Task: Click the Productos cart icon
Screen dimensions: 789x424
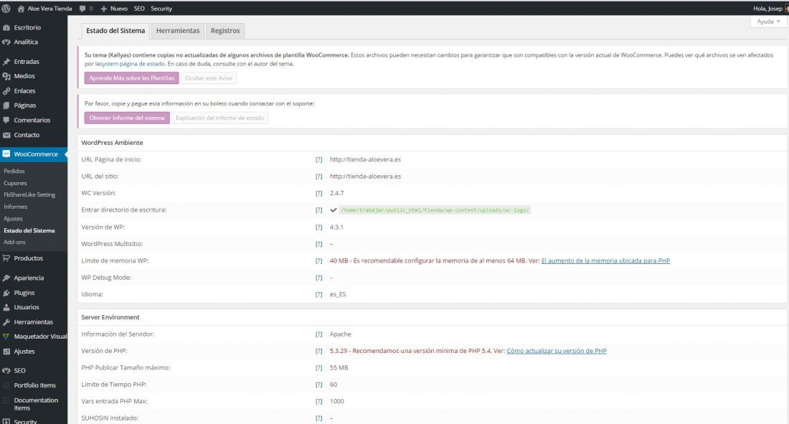Action: point(6,258)
